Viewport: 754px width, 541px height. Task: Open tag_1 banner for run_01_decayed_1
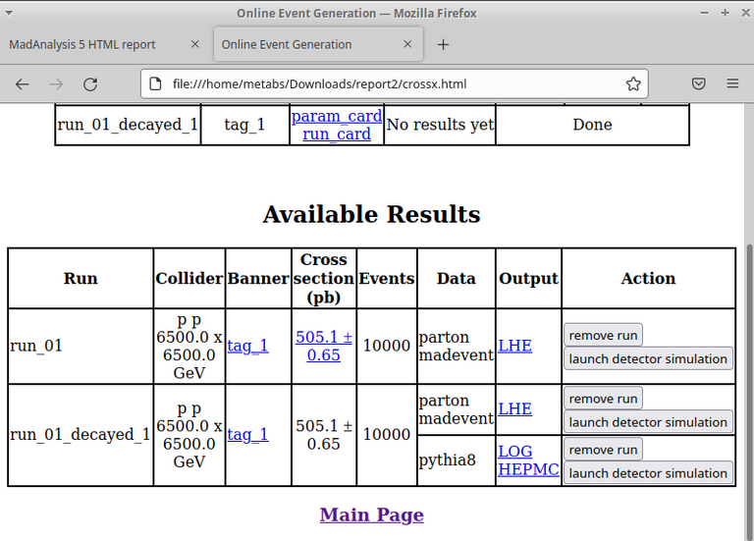coord(247,435)
